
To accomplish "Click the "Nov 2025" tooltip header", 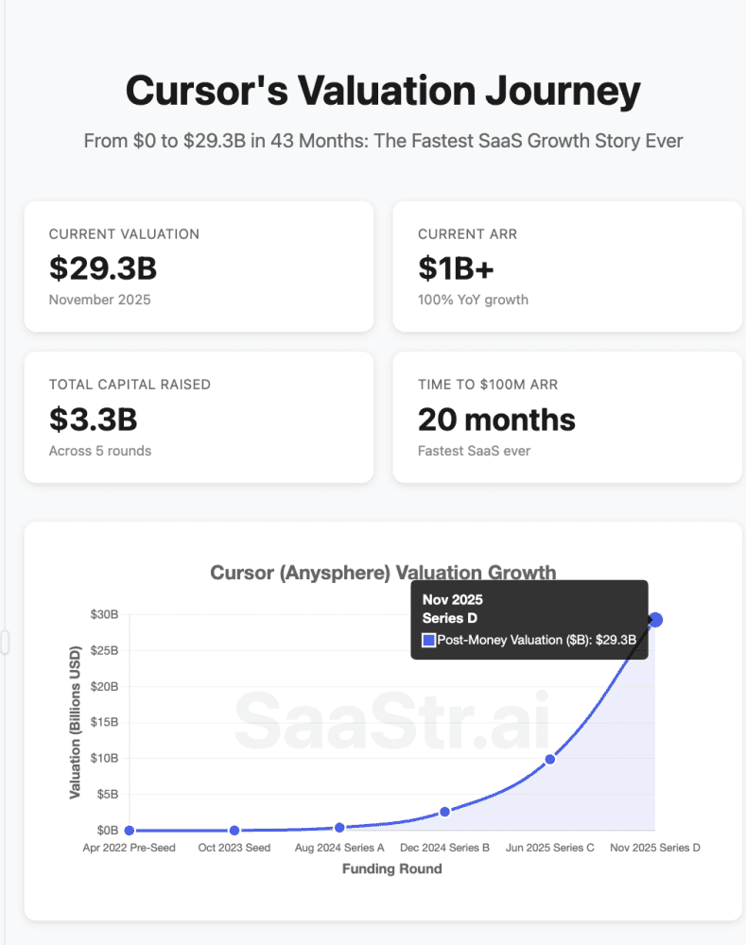I will [x=452, y=599].
